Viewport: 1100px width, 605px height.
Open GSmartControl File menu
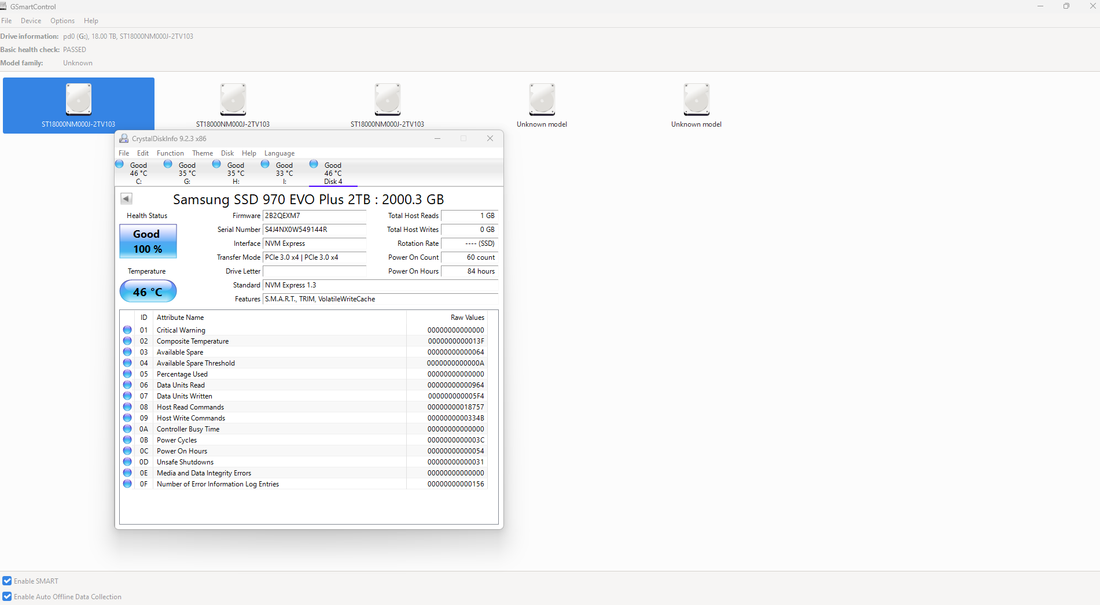(6, 21)
